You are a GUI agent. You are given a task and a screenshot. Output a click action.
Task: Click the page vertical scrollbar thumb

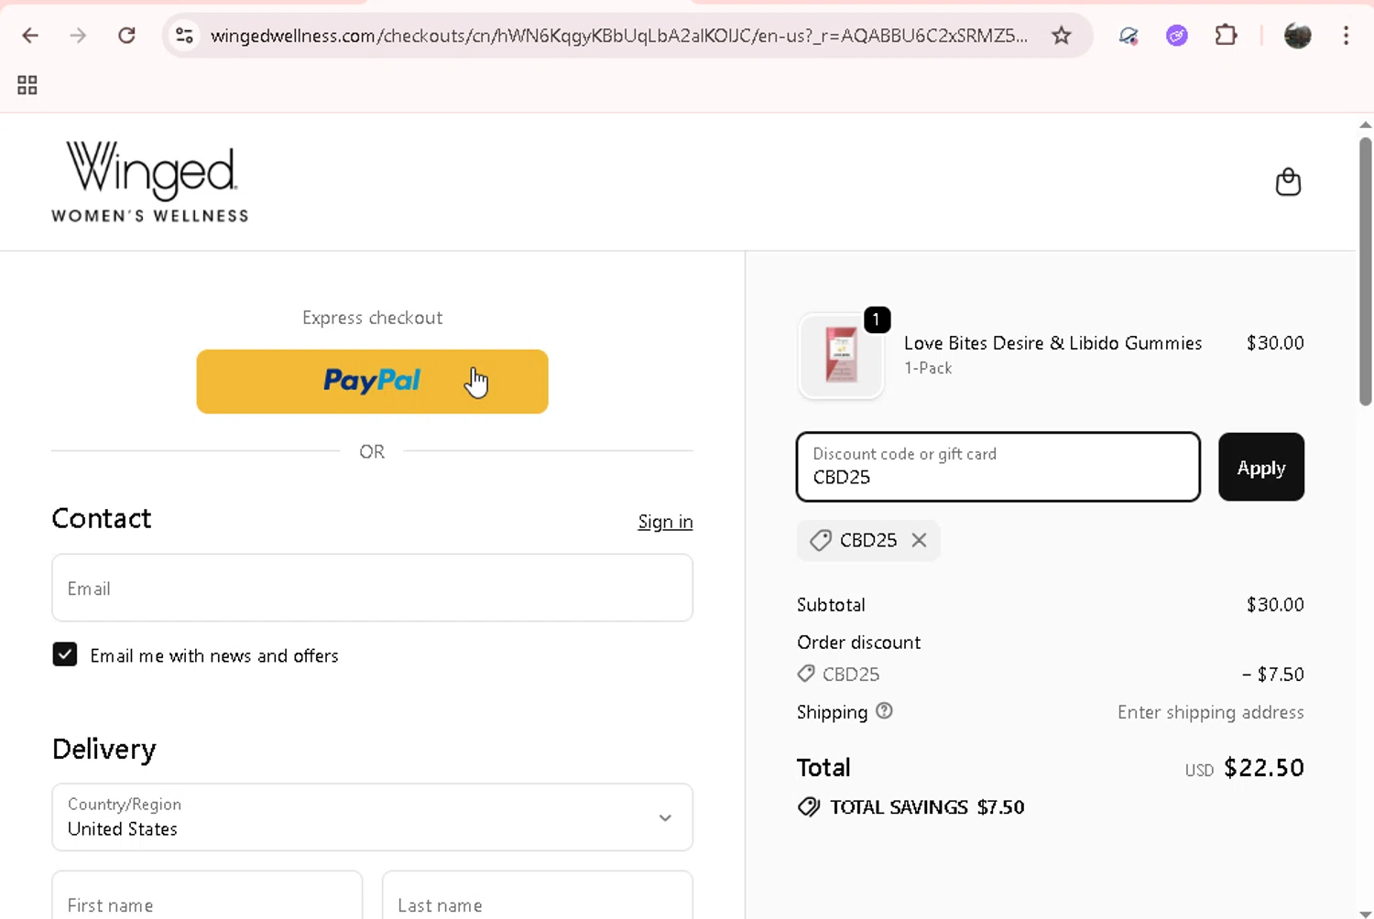(1365, 271)
